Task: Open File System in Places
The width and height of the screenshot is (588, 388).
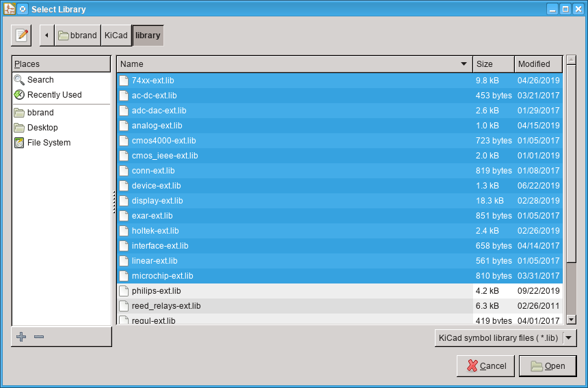Action: (x=62, y=142)
